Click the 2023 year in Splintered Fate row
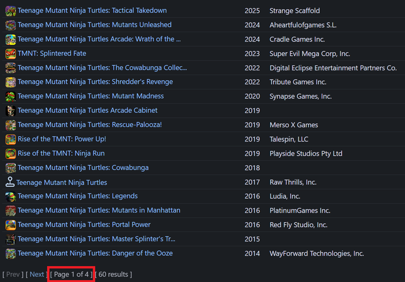Viewport: 405px width, 282px height. (x=252, y=54)
